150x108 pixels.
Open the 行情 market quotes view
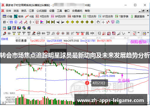point(7,16)
